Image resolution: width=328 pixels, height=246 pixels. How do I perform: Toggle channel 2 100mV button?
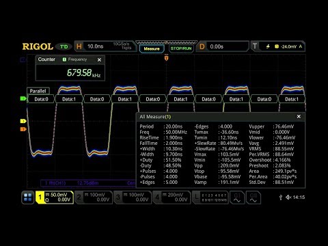pos(94,197)
